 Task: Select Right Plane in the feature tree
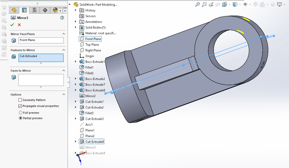point(93,50)
